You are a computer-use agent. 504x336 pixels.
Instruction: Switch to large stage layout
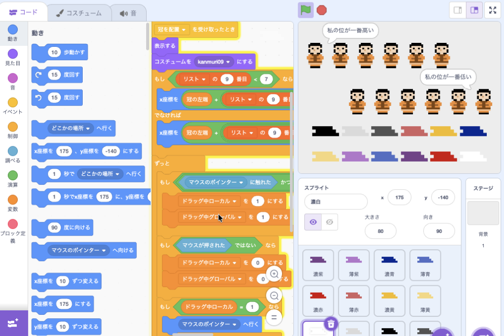coord(474,10)
